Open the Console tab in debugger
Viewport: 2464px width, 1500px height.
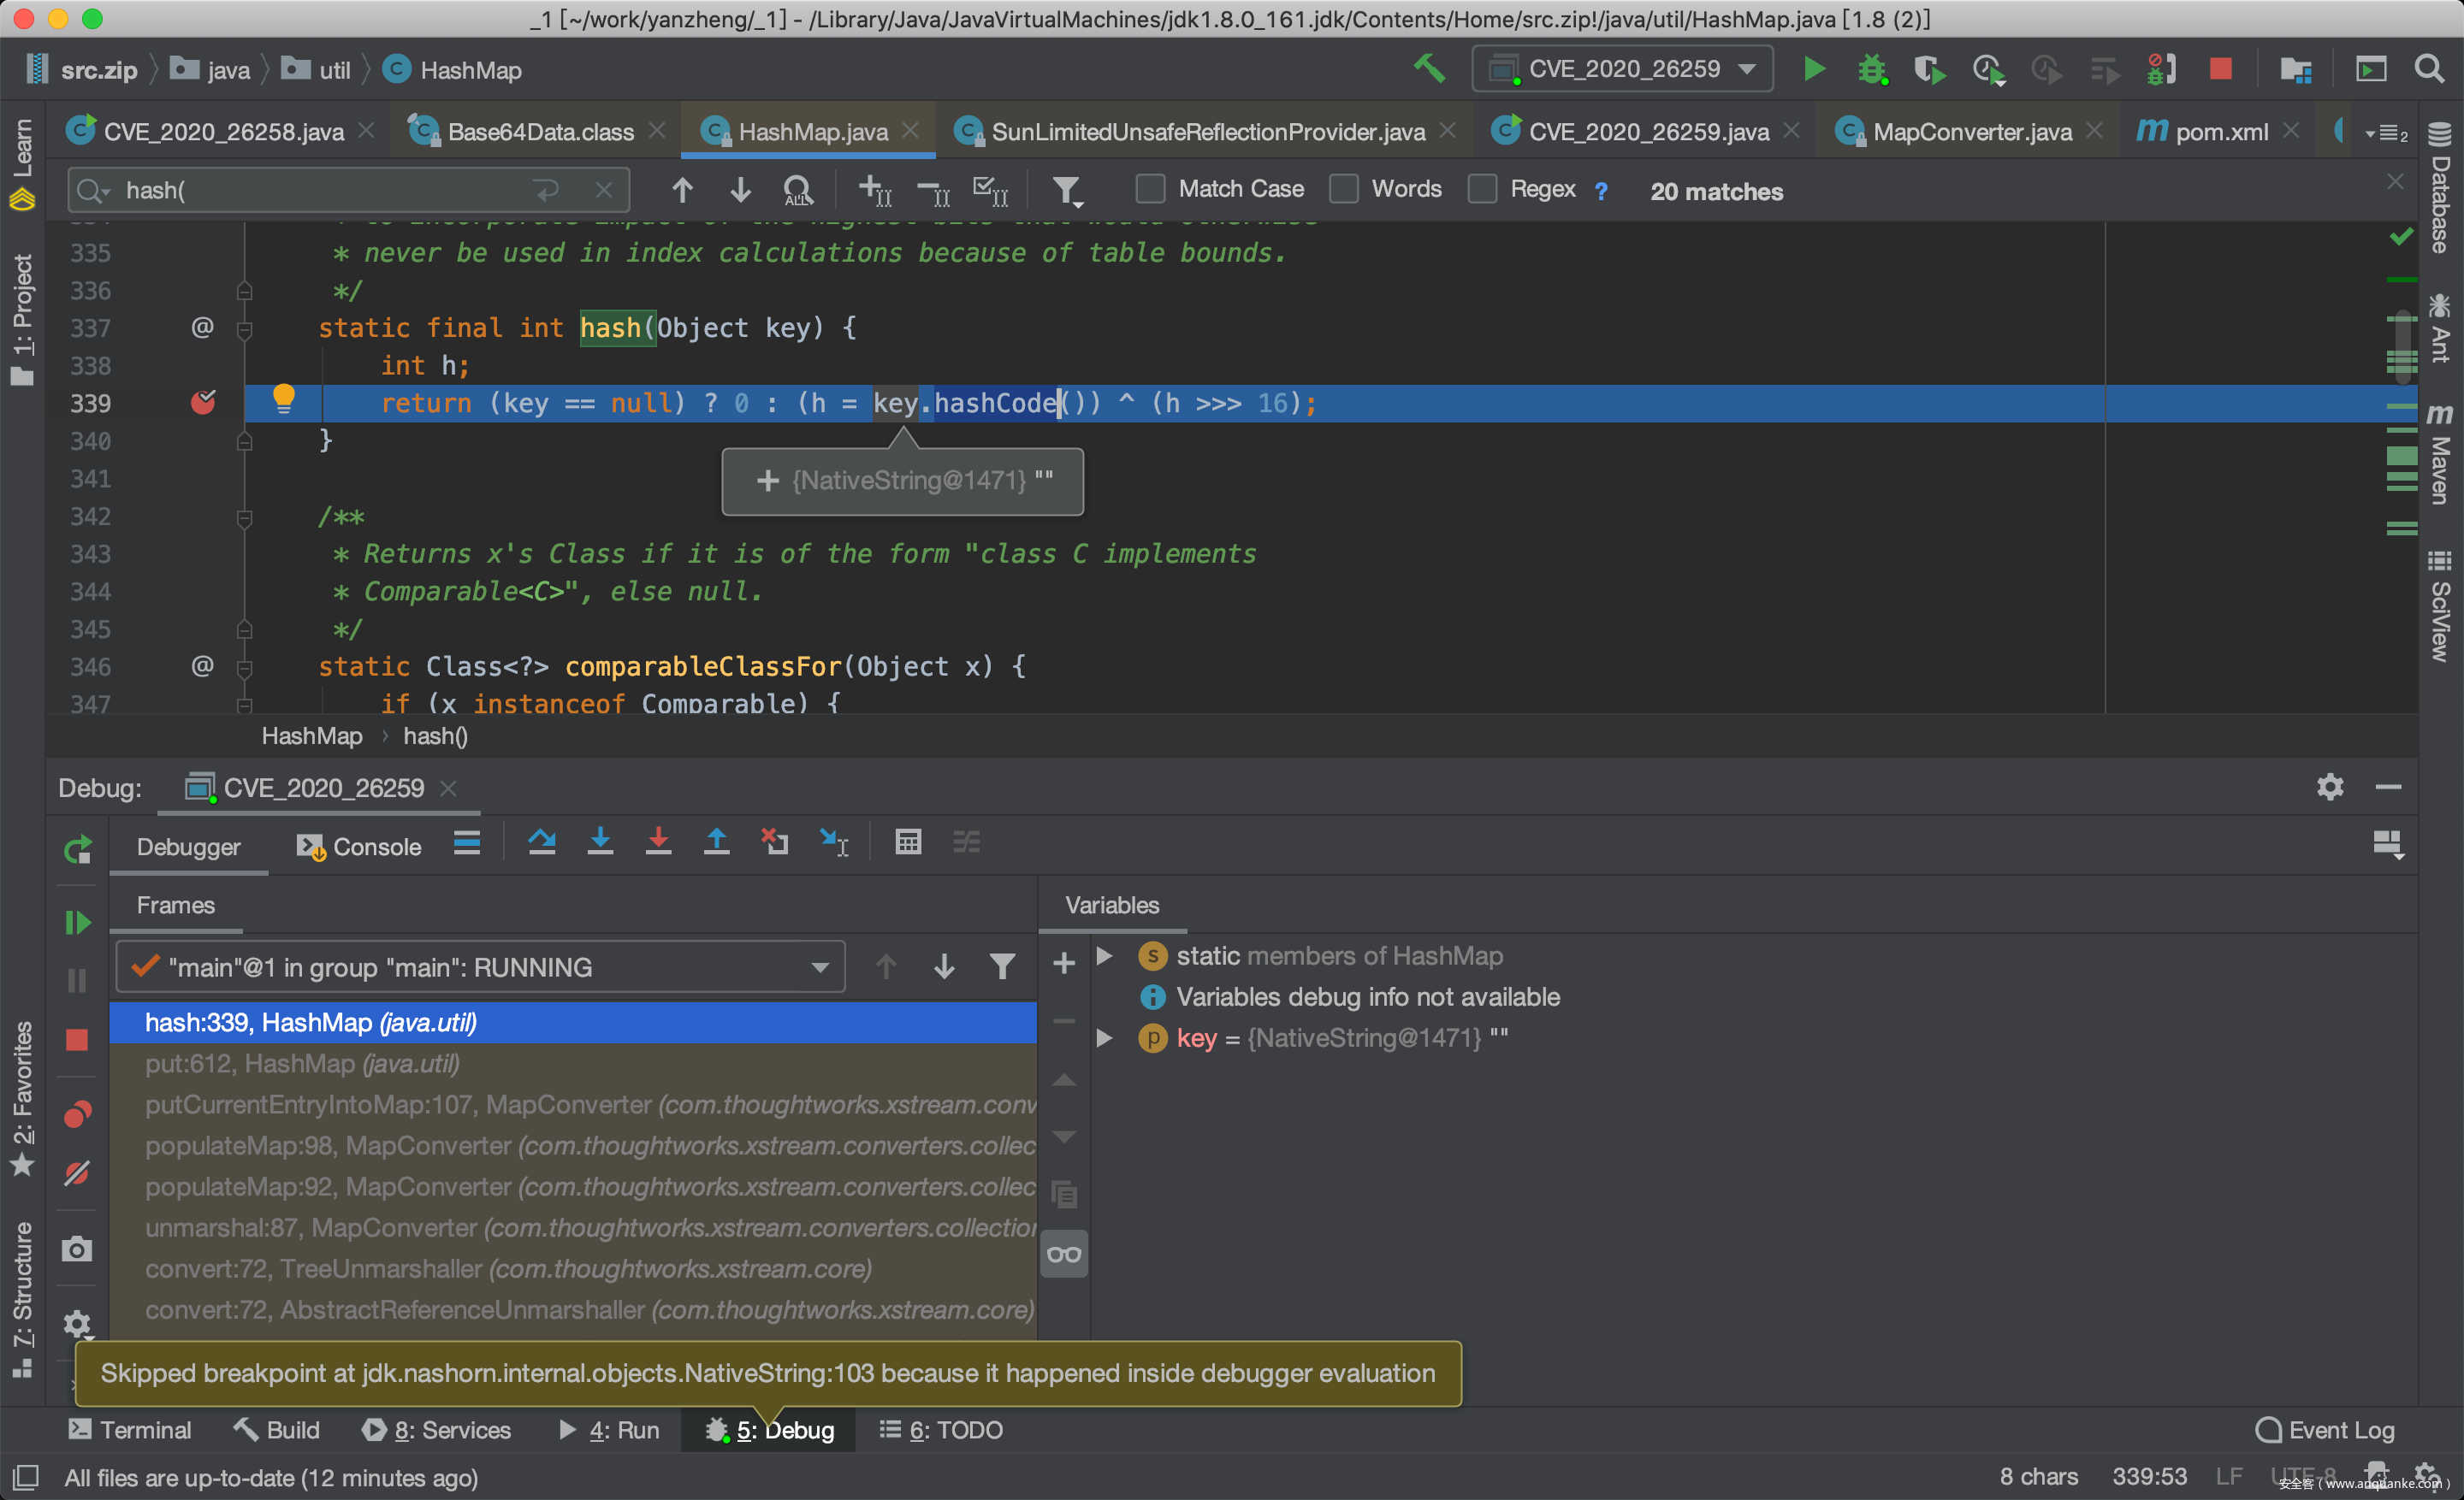point(359,847)
